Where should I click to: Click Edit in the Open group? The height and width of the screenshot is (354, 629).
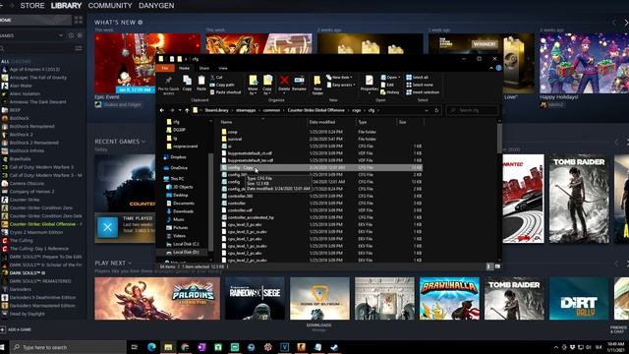(x=387, y=85)
